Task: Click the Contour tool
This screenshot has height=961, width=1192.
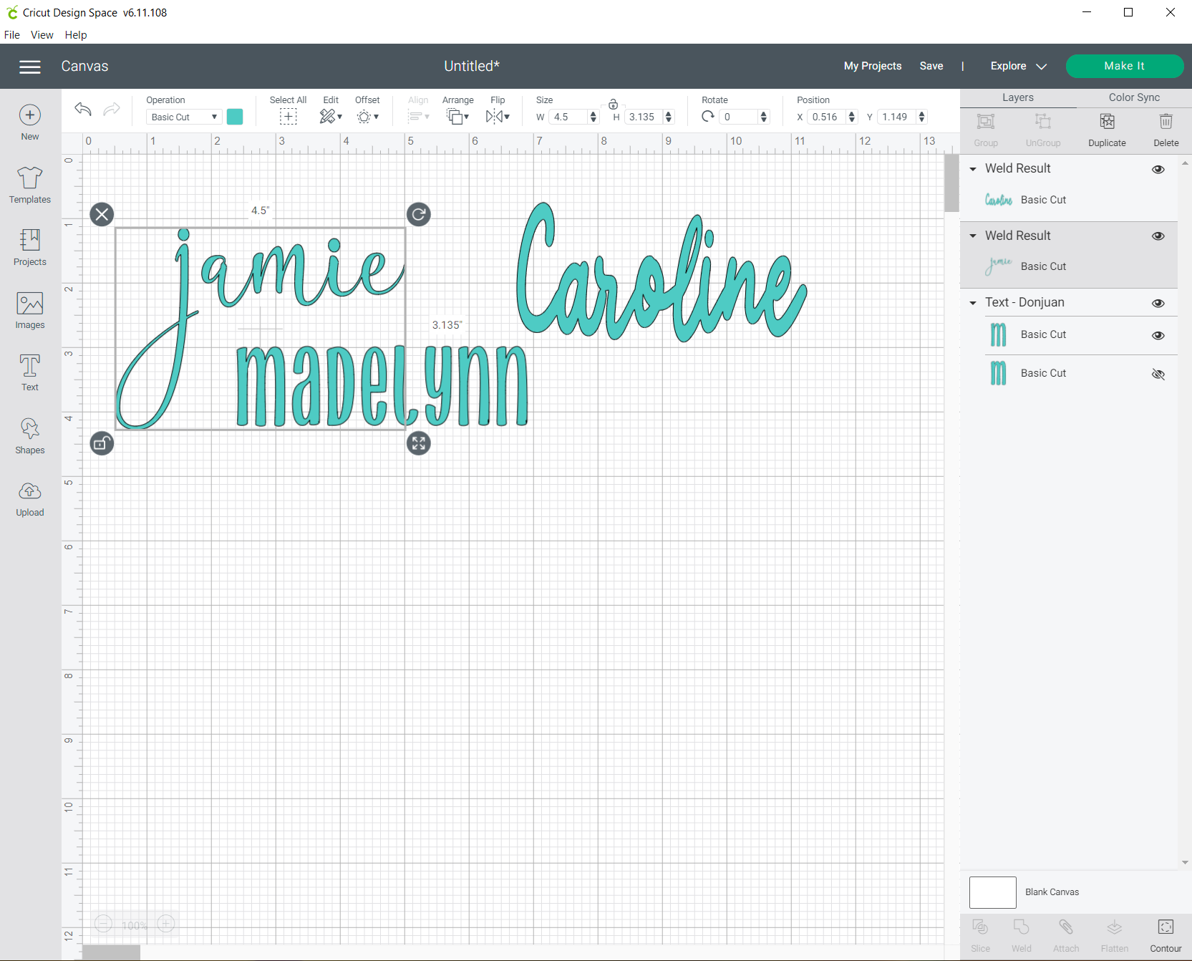Action: pyautogui.click(x=1166, y=935)
